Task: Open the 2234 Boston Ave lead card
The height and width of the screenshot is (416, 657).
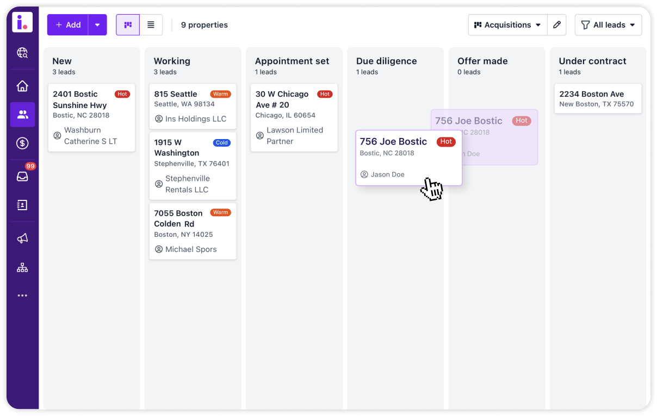Action: click(598, 99)
